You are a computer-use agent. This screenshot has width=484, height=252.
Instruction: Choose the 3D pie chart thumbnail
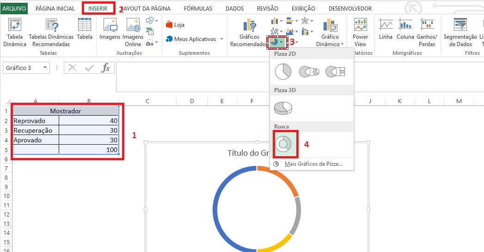coord(282,107)
